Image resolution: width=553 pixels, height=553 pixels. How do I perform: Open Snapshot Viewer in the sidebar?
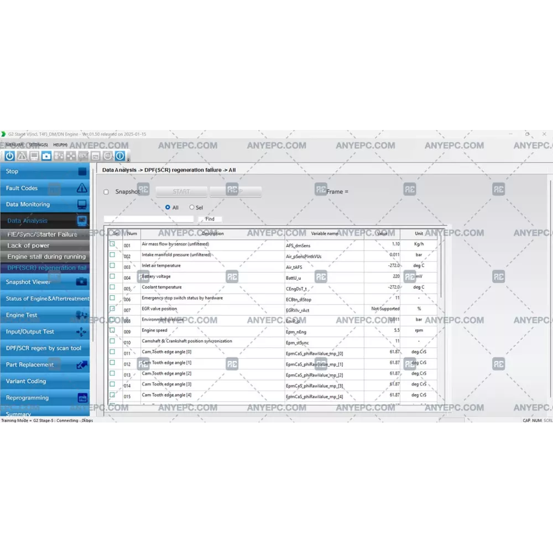[45, 282]
